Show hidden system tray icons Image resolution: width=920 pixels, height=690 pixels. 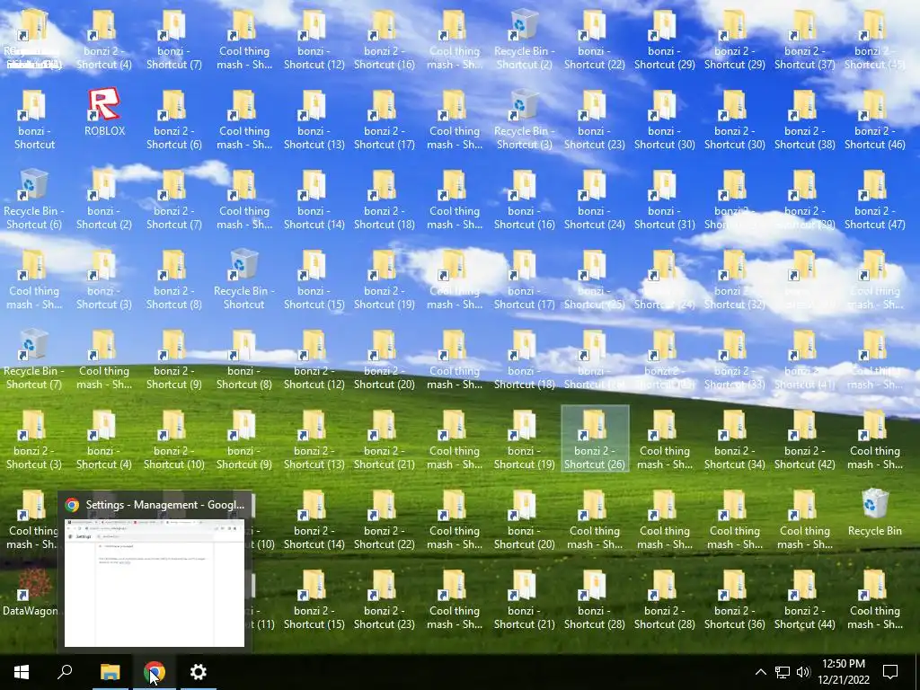click(x=760, y=672)
